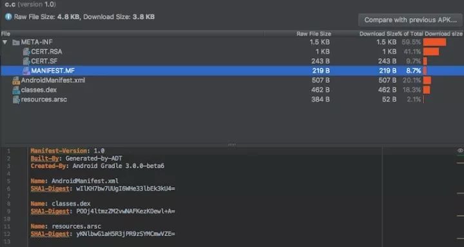This screenshot has width=464, height=247.
Task: Click the META-INF orange size bar
Action: point(434,42)
